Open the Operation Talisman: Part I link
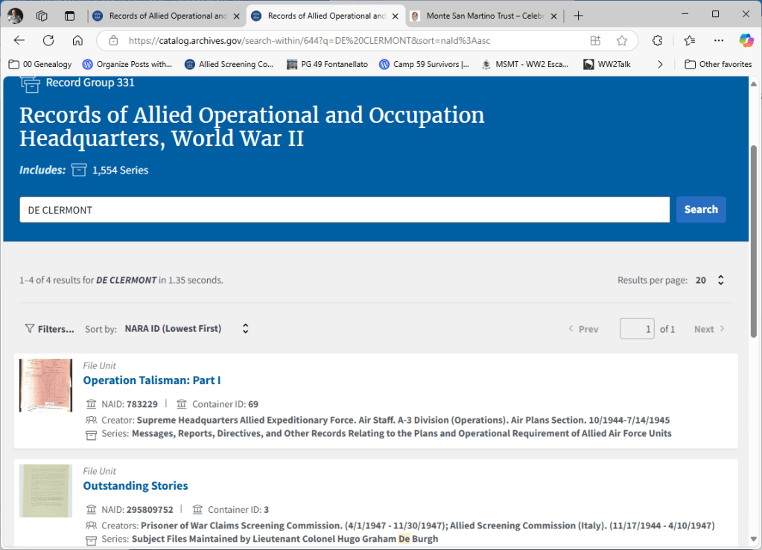The width and height of the screenshot is (762, 550). 152,380
